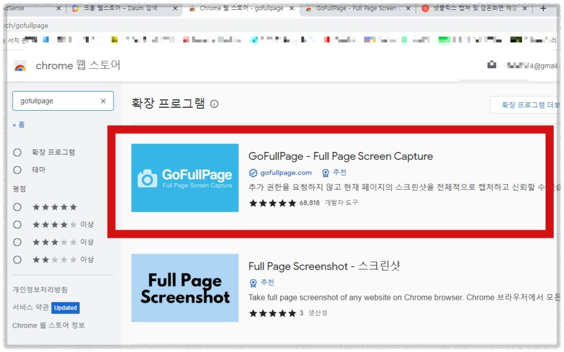
Task: Open a new browser tab with plus button
Action: tap(543, 8)
